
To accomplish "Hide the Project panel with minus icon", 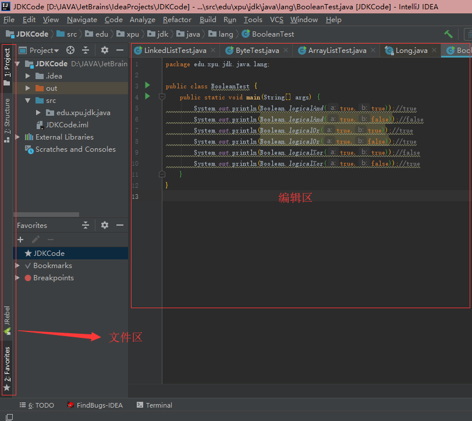I will [120, 50].
